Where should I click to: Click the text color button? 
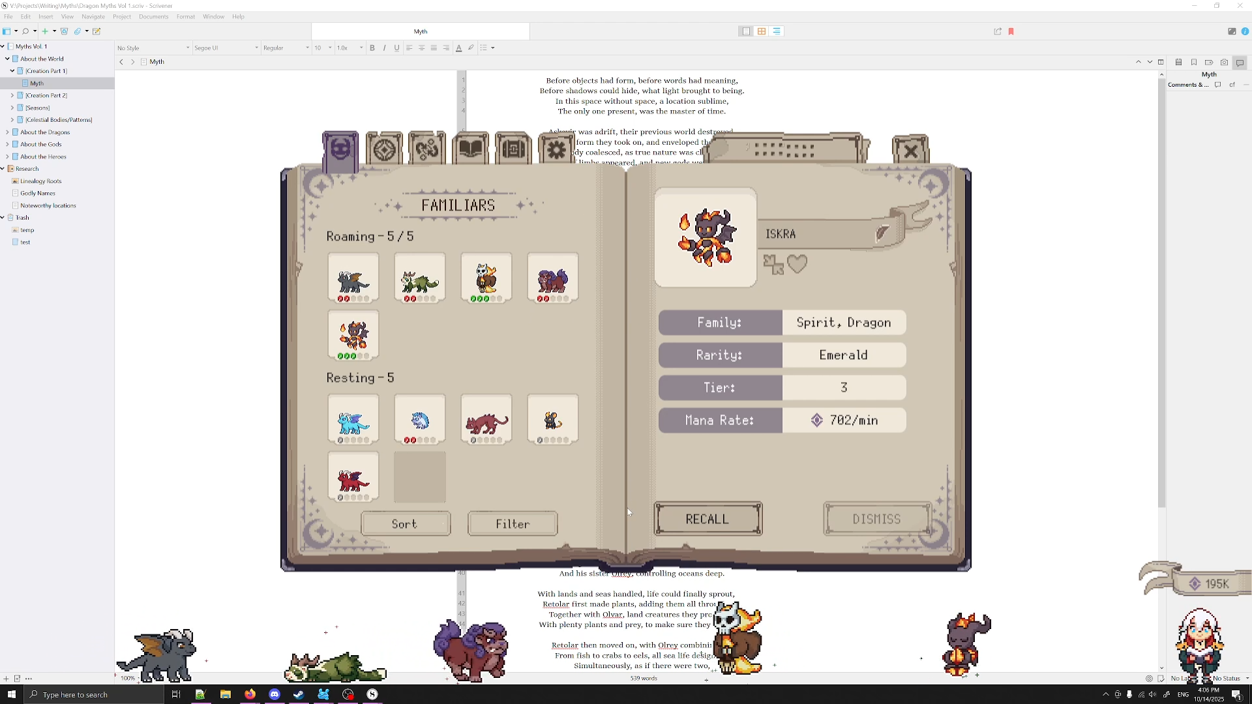coord(458,48)
